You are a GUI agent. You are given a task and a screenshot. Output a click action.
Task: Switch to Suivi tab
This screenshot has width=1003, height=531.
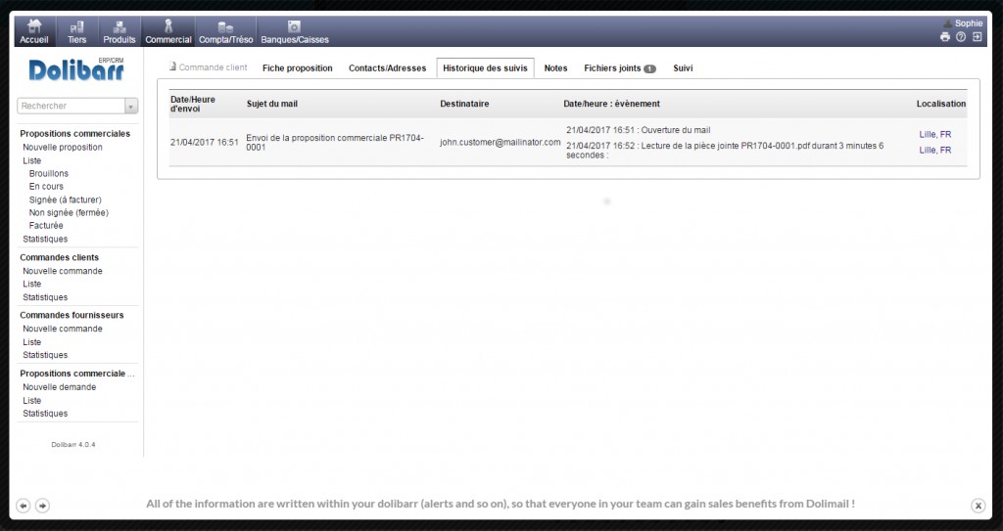point(683,67)
